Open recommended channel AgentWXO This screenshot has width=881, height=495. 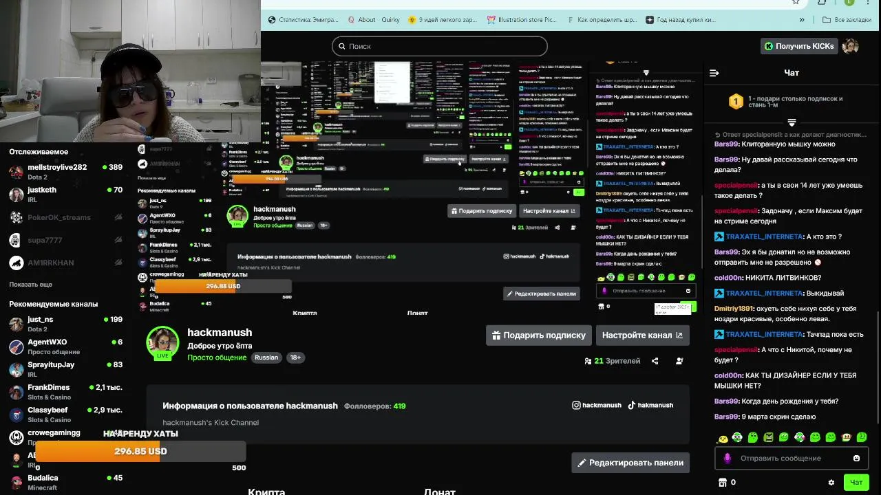65,346
